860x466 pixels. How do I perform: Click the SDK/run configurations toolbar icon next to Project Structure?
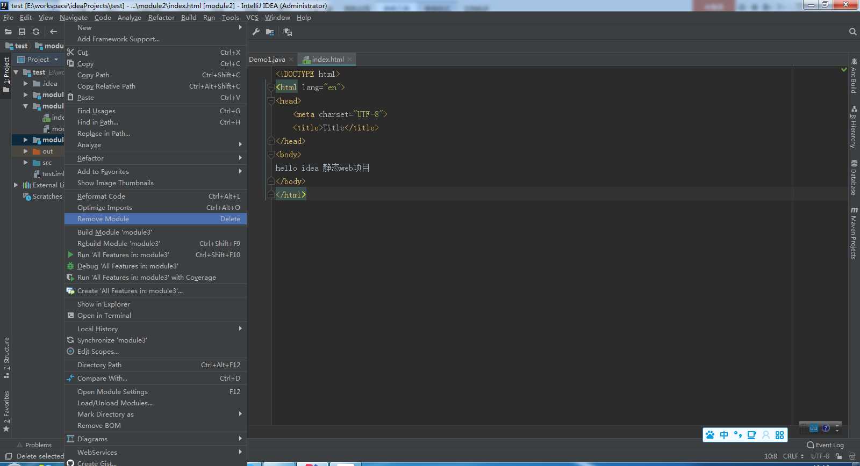coord(288,32)
